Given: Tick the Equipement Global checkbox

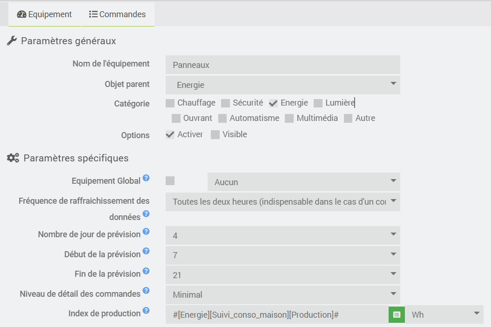Looking at the screenshot, I should tap(170, 181).
